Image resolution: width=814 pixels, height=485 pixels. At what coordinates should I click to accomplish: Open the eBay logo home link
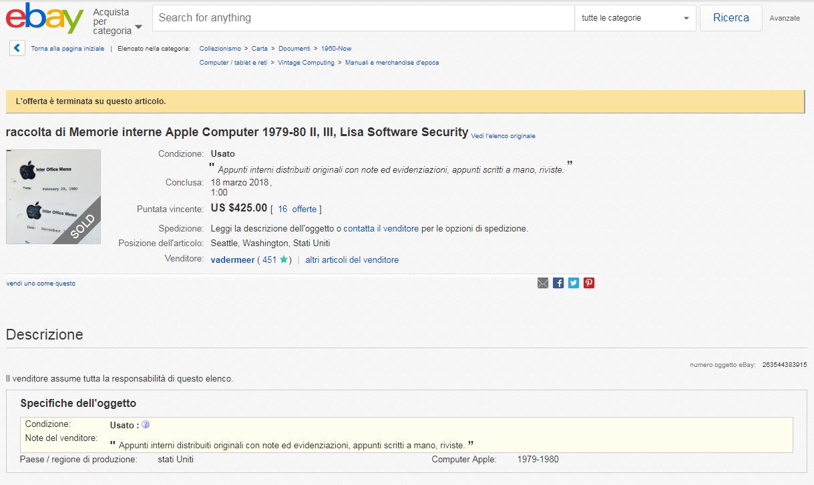(x=45, y=18)
